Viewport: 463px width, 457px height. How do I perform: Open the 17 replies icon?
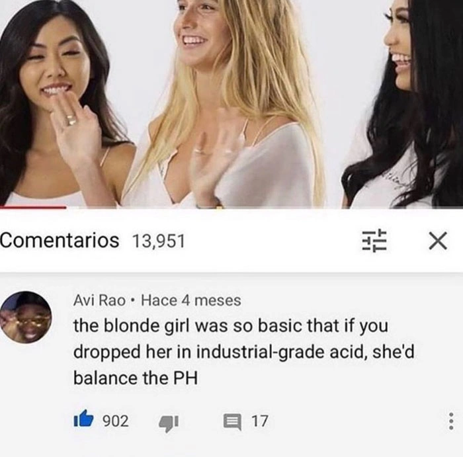tap(232, 421)
